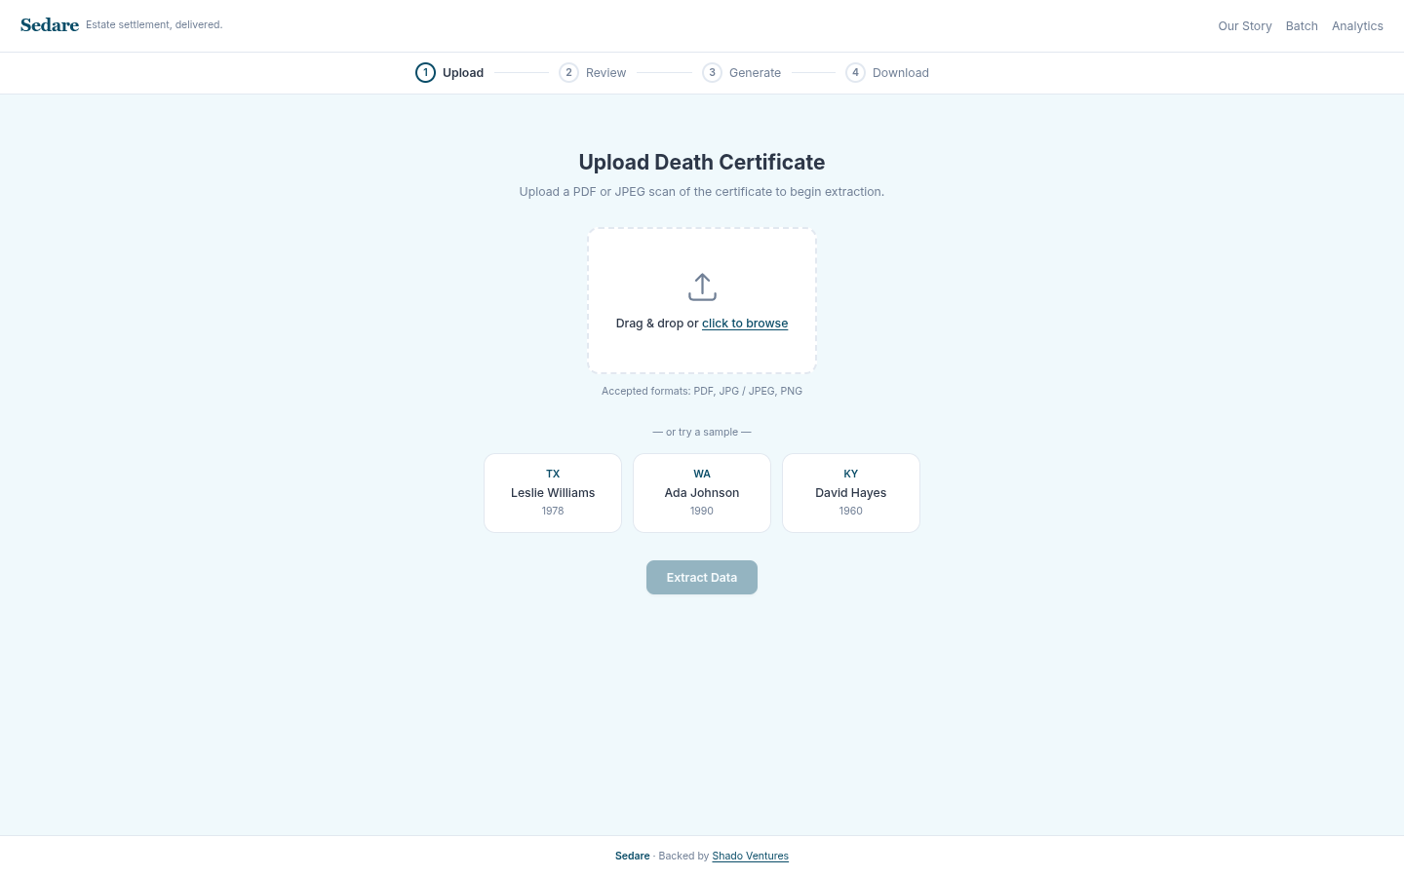Click the Review step label
Image resolution: width=1404 pixels, height=877 pixels.
click(605, 73)
